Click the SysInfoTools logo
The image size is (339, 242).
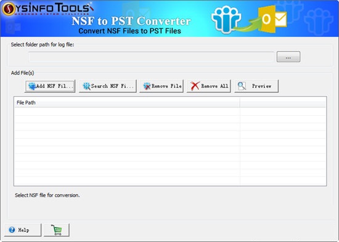47,9
